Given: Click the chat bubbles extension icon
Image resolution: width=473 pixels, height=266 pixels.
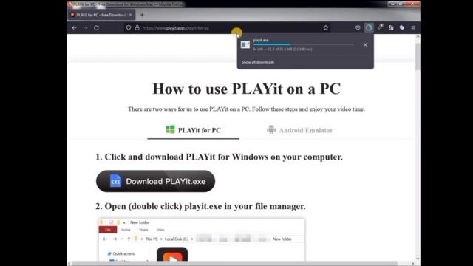Looking at the screenshot, I should click(402, 28).
